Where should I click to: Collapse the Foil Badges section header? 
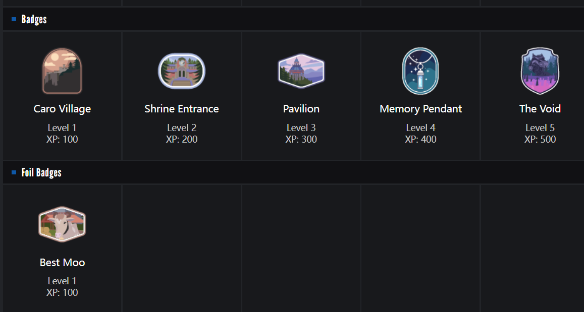41,172
